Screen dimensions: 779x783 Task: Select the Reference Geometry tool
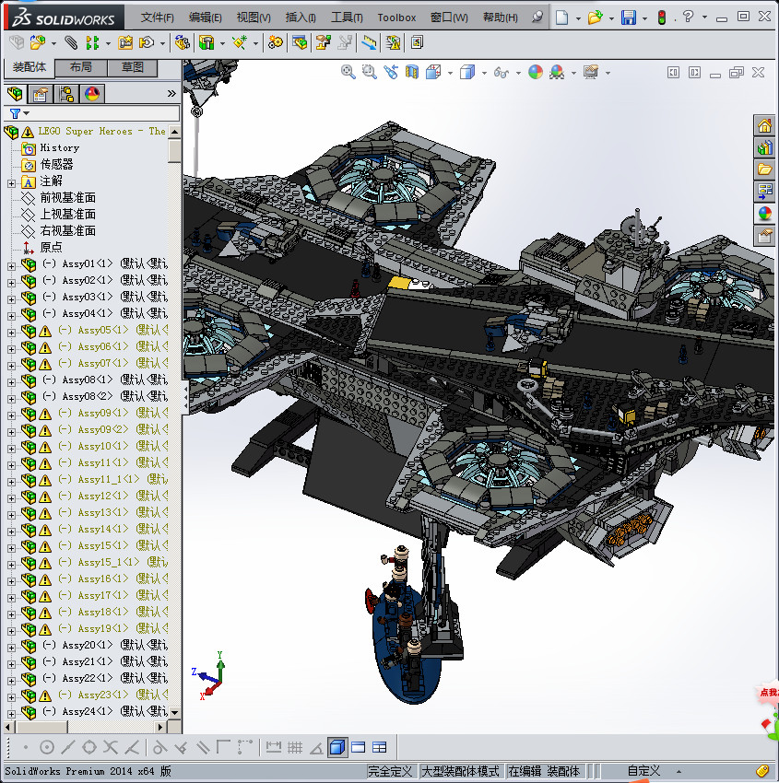click(240, 43)
